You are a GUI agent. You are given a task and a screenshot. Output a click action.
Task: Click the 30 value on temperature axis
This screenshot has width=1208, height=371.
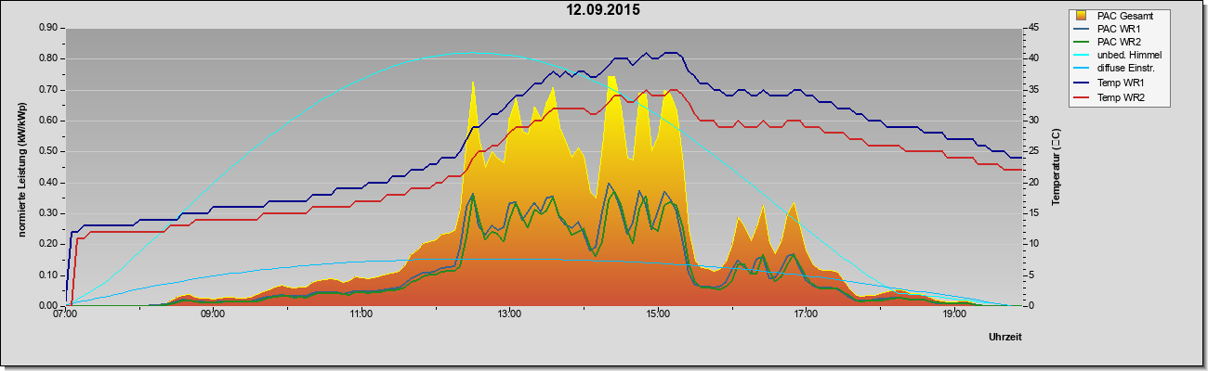1033,121
